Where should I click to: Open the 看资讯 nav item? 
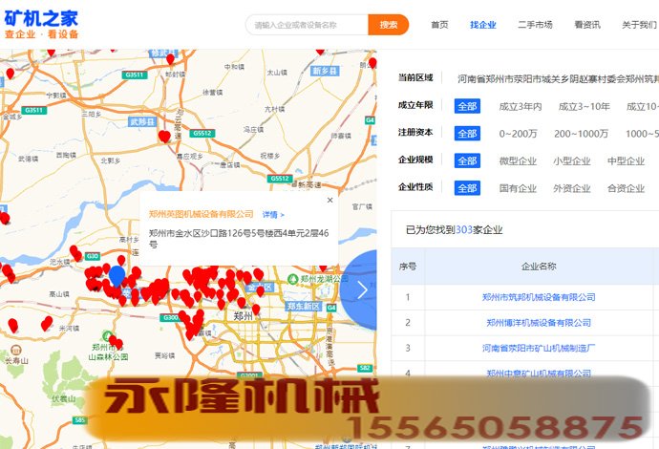point(587,25)
